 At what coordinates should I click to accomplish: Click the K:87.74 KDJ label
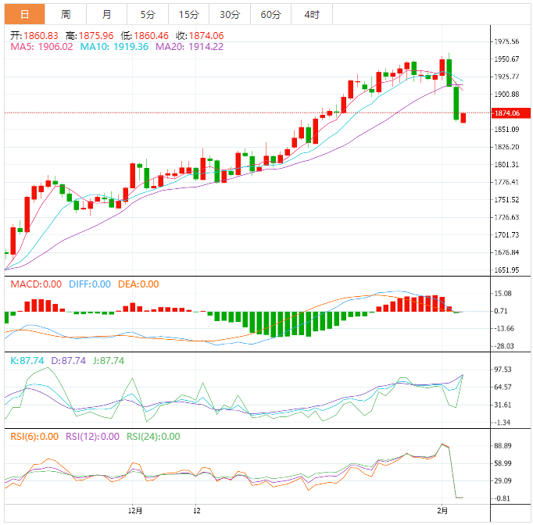point(27,361)
